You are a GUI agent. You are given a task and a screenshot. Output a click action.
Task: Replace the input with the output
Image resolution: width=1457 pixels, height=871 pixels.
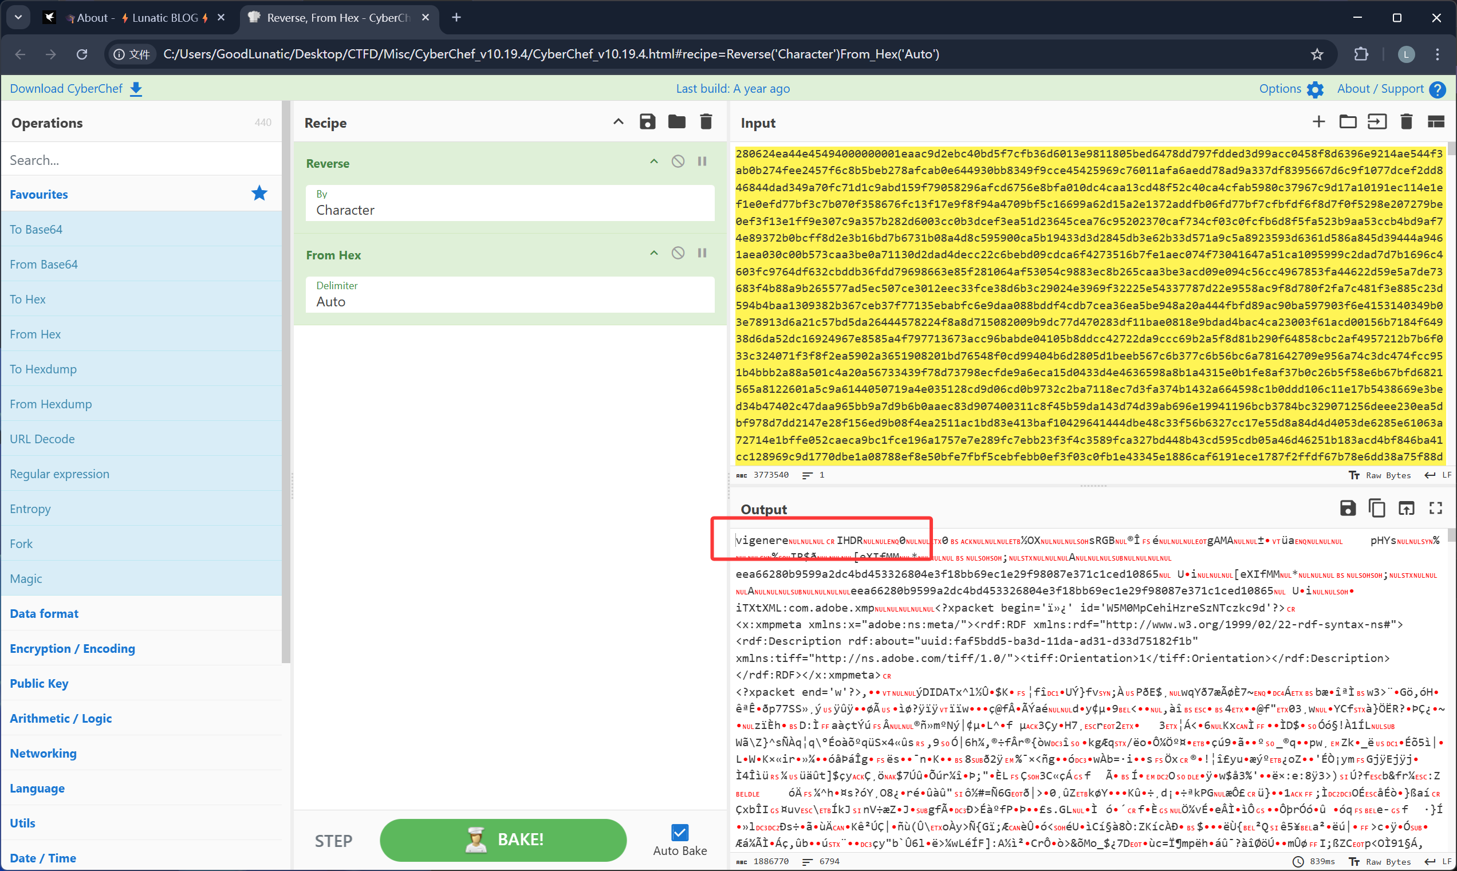click(x=1406, y=509)
